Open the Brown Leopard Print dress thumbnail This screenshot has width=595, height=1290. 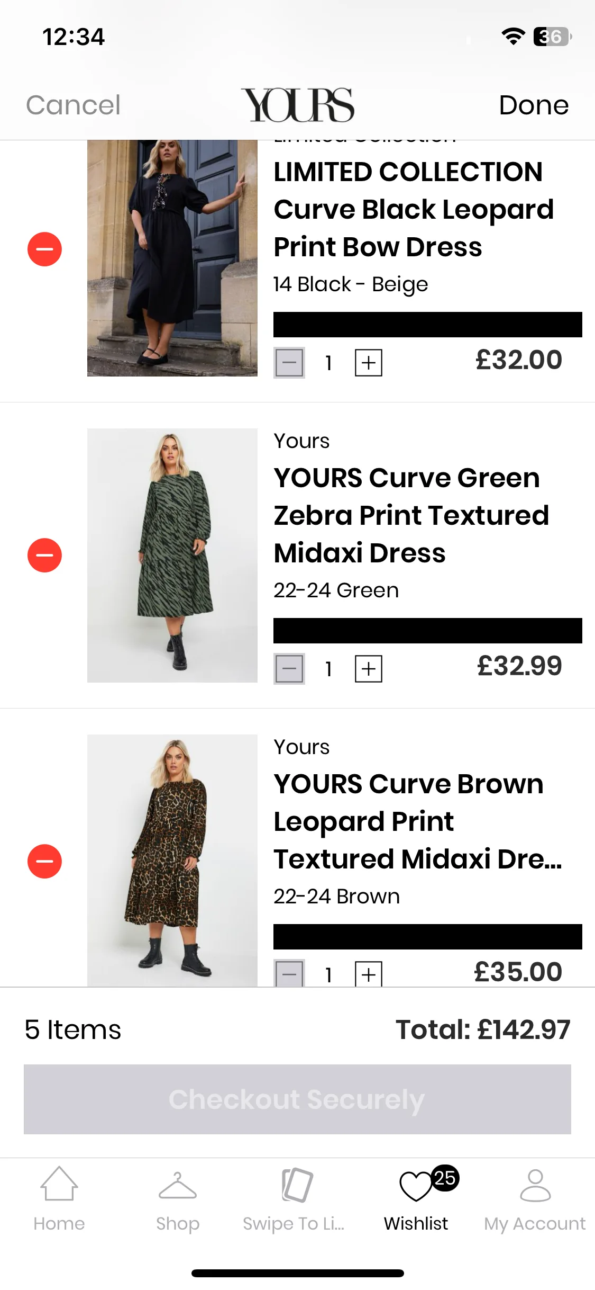click(172, 861)
